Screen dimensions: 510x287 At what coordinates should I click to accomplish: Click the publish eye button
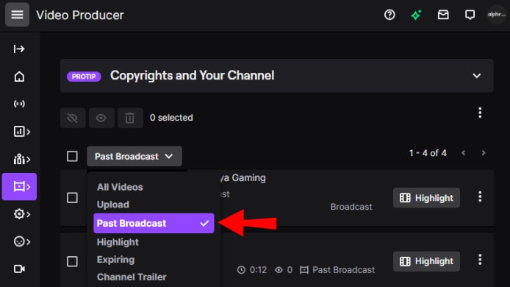[101, 118]
